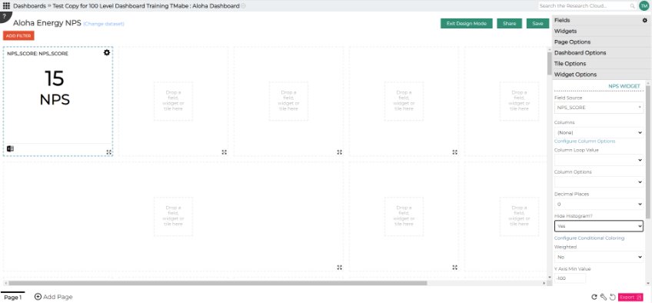Click the dashboard horizontal scrollbar thumb
Image resolution: width=652 pixels, height=303 pixels.
[218, 283]
